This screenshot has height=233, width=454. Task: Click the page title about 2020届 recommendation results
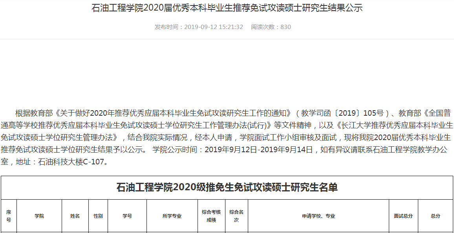[x=227, y=8]
